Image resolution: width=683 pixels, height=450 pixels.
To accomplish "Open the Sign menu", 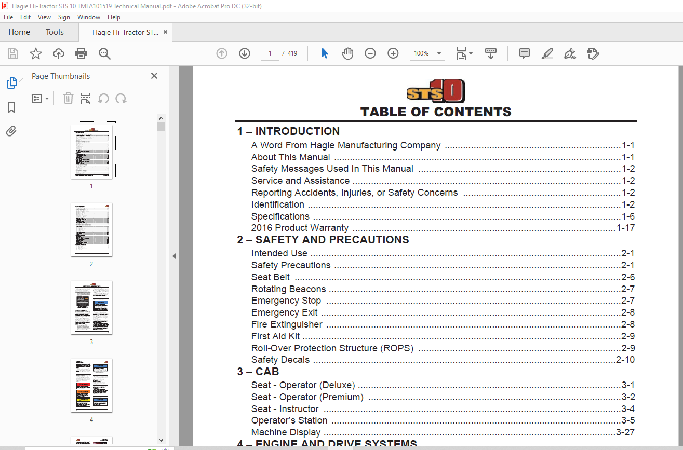I will 64,17.
